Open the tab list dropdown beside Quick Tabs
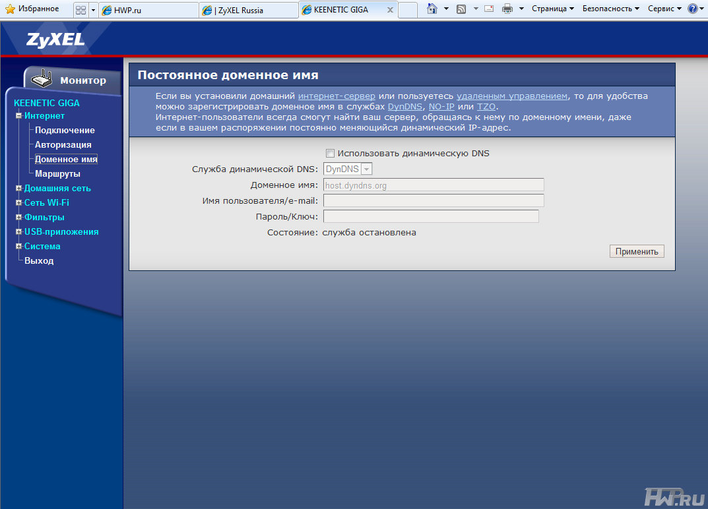This screenshot has width=708, height=509. click(x=94, y=10)
